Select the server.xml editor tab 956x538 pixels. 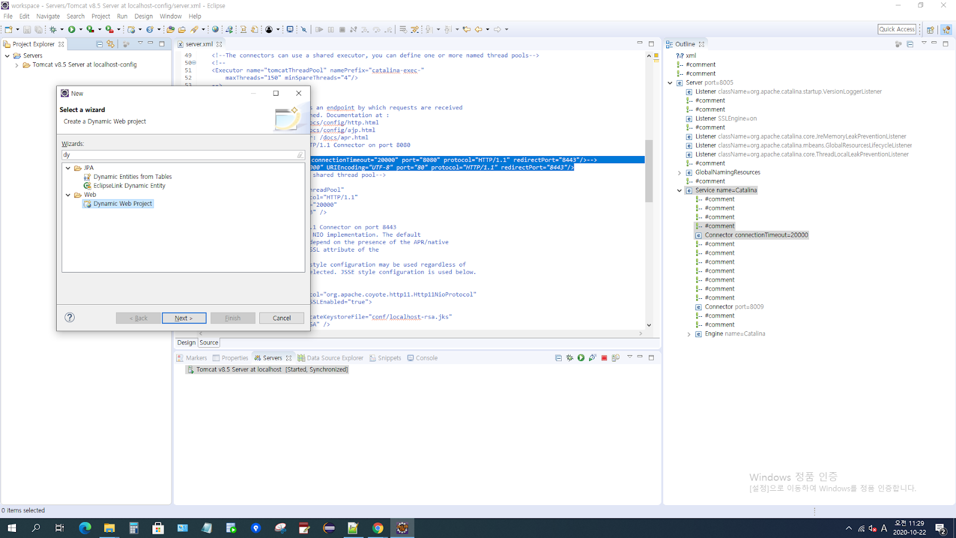(199, 44)
